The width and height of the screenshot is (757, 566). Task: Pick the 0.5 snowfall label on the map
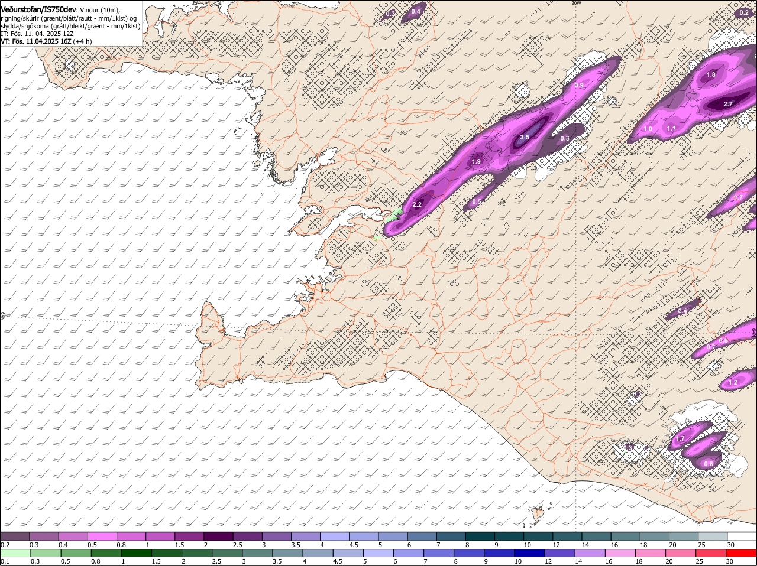pos(477,202)
